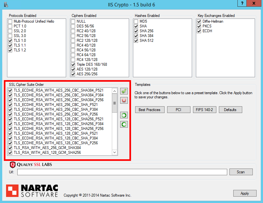This screenshot has width=263, height=203.
Task: Click the Url input field
Action: tap(122, 172)
